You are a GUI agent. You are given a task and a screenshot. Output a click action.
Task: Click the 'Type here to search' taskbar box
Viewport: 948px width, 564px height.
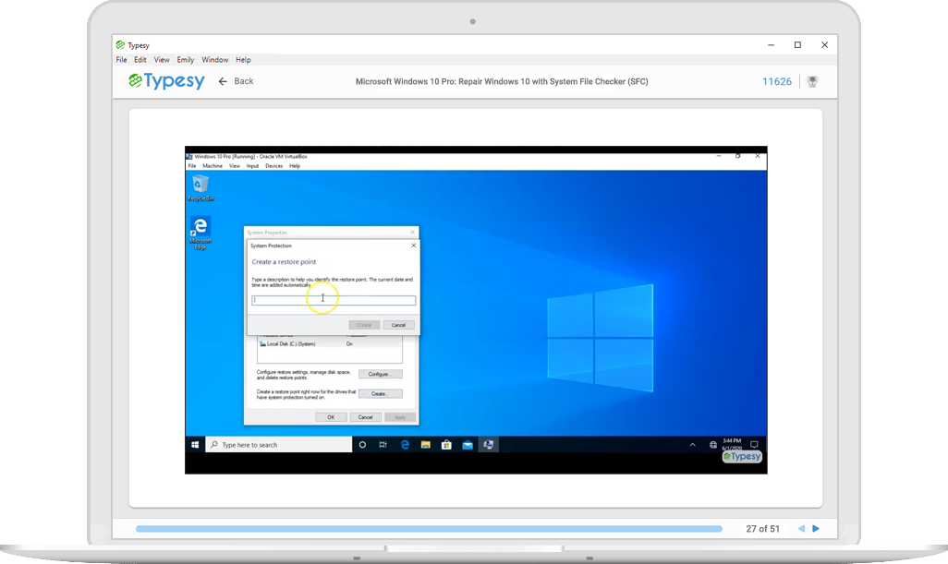(279, 444)
